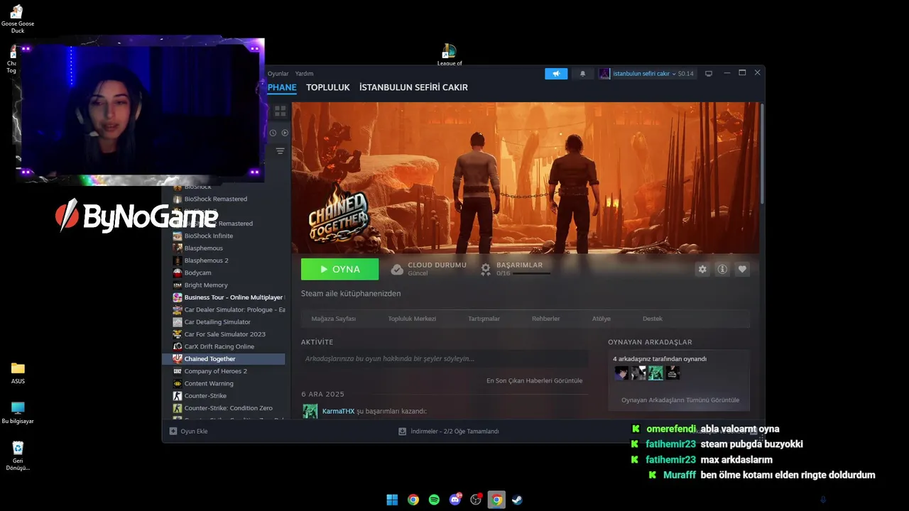This screenshot has height=511, width=909.
Task: Sort the library by recent clock icon
Action: point(273,133)
